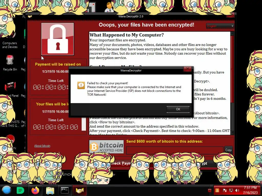Screen dimensions: 262x196
Task: Click the large white padlock image
Action: coord(58,39)
